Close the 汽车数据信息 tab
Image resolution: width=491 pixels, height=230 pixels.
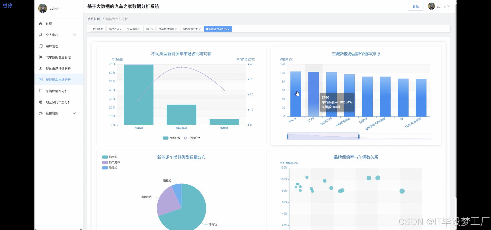(x=176, y=29)
